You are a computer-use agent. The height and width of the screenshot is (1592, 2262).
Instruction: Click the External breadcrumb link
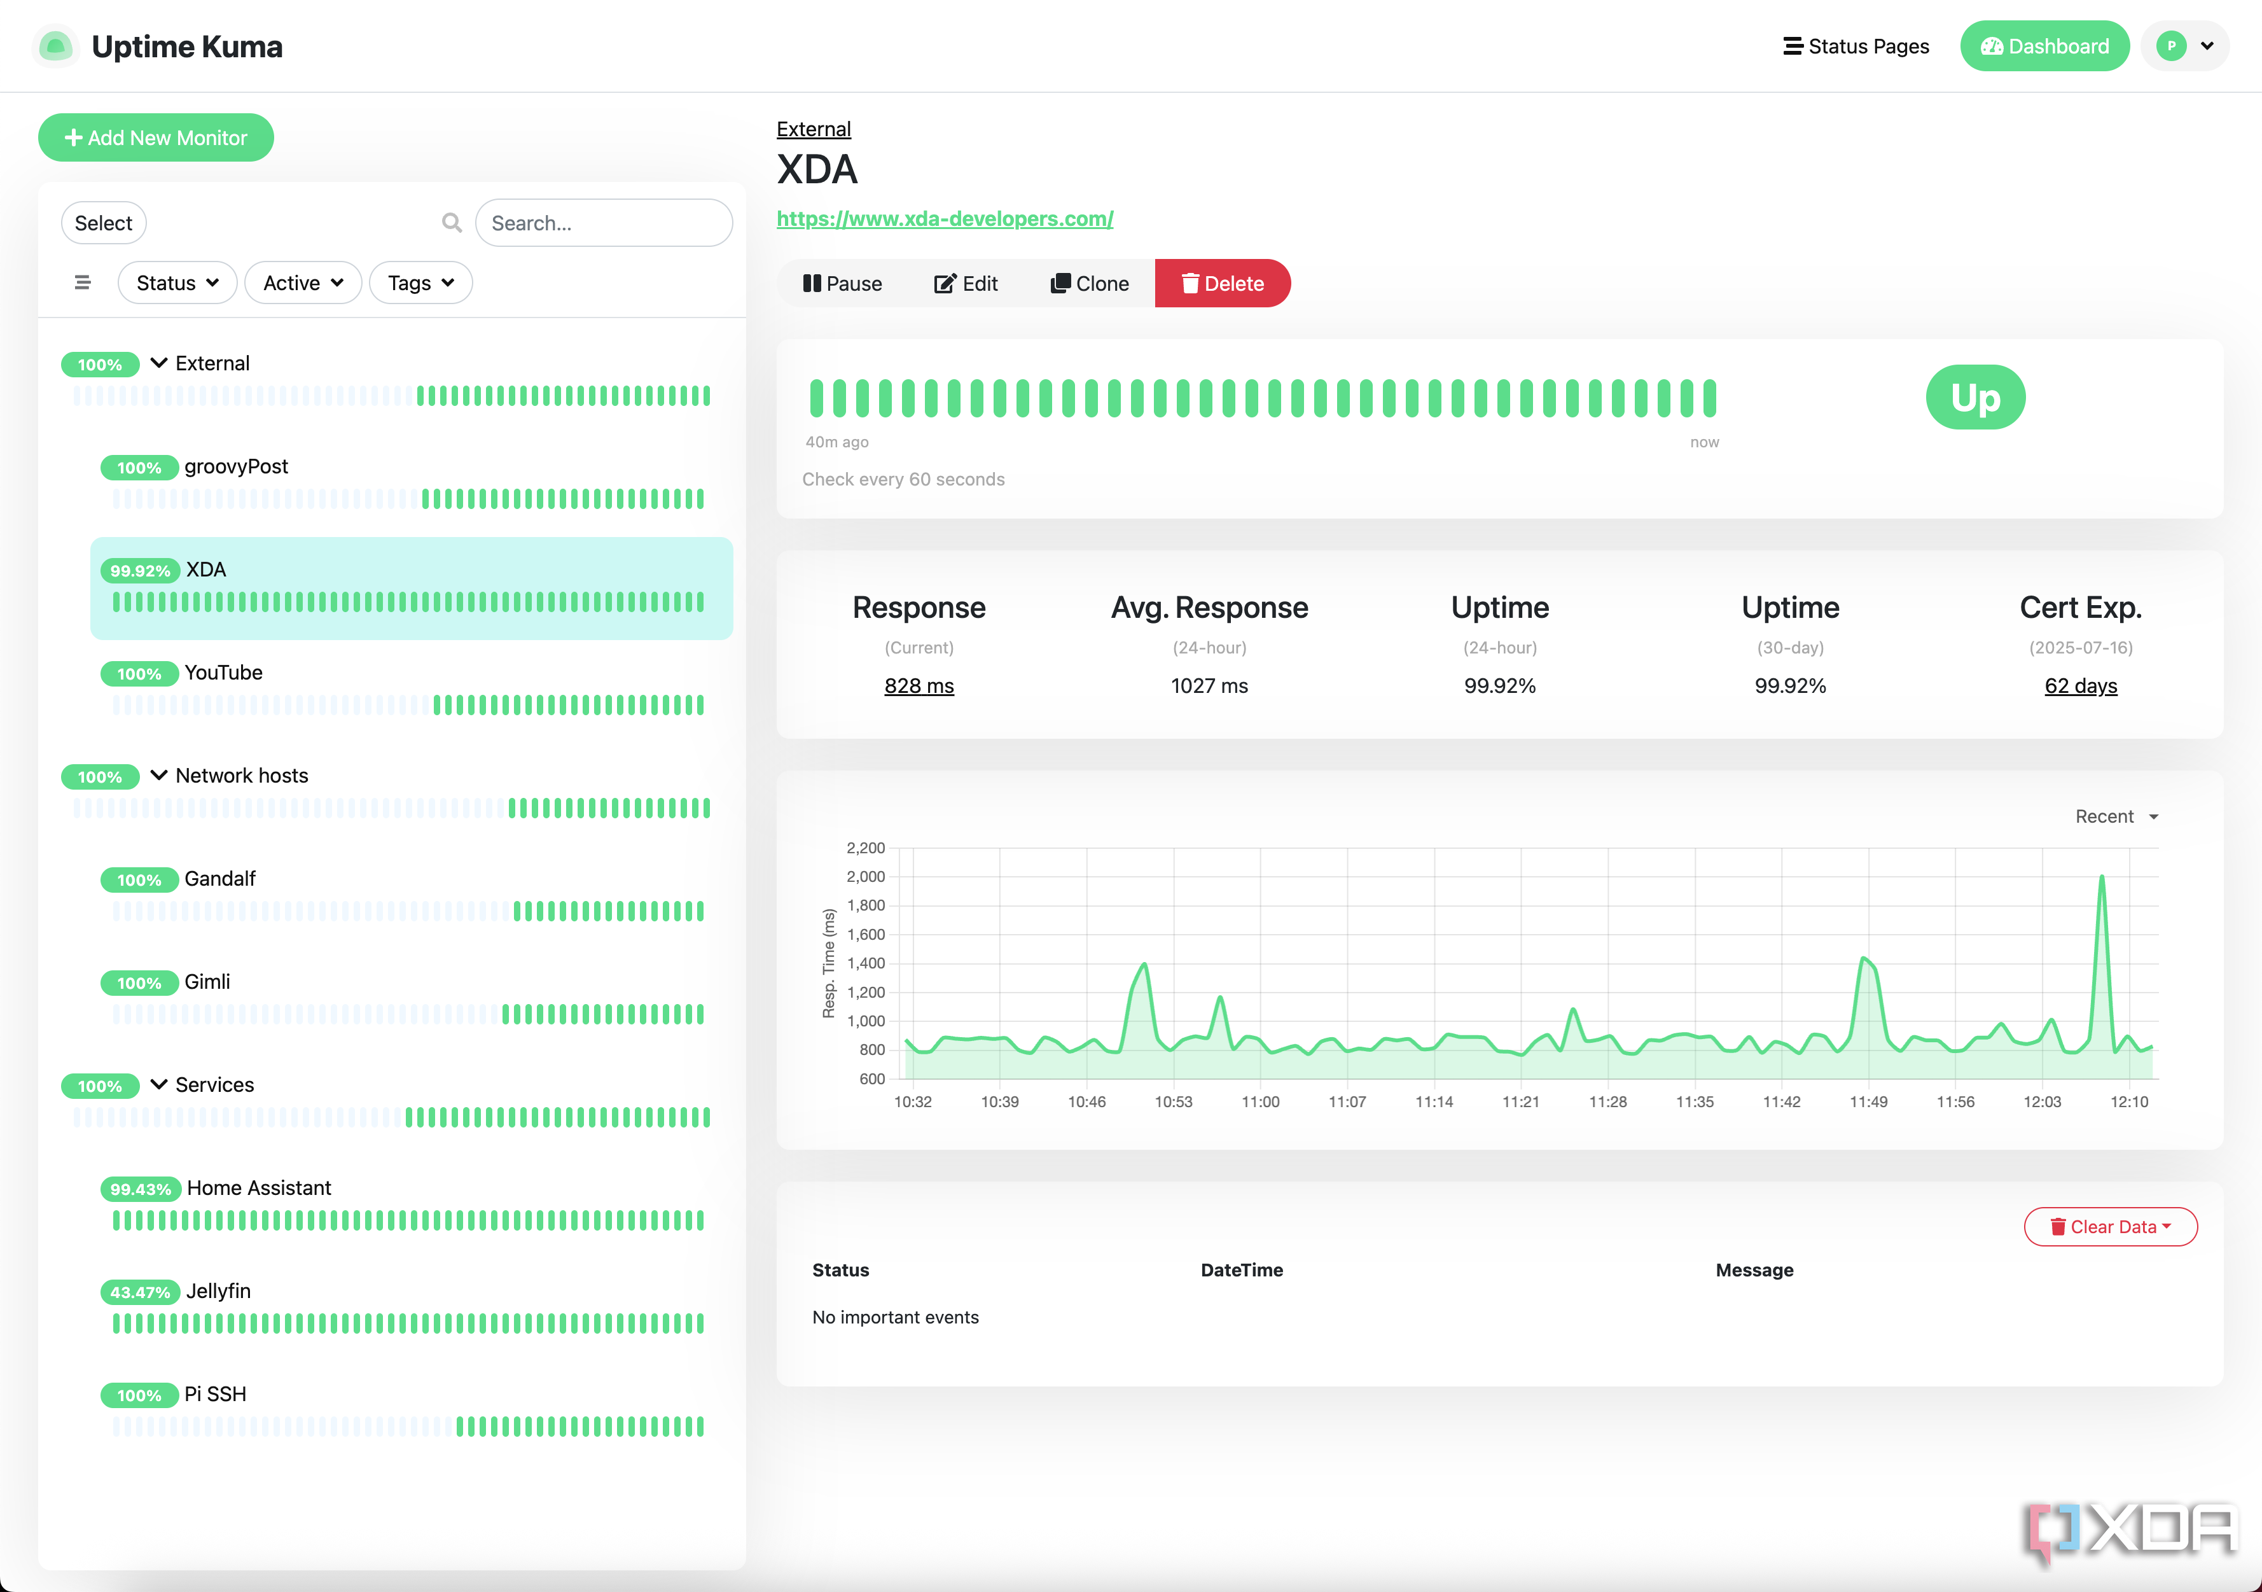coord(814,129)
